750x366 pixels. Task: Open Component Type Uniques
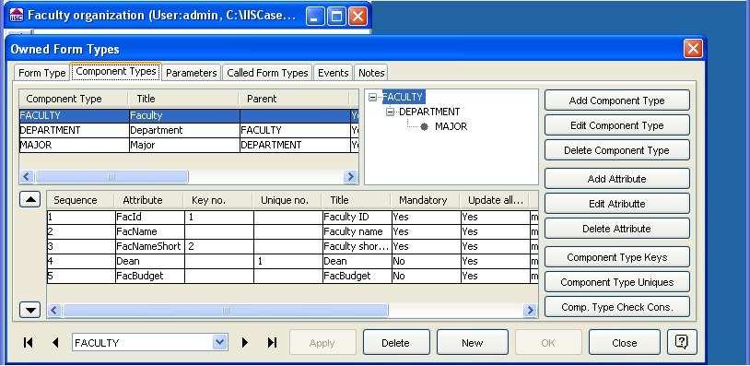coord(617,282)
